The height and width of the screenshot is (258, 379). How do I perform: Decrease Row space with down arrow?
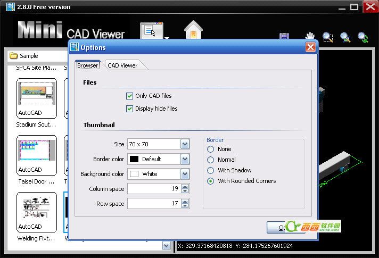pyautogui.click(x=185, y=206)
